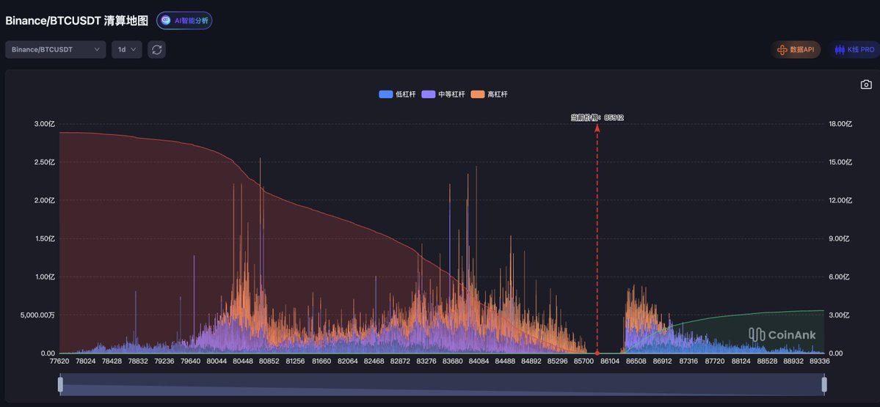
Task: Click the 77620 price axis label
Action: click(x=59, y=362)
